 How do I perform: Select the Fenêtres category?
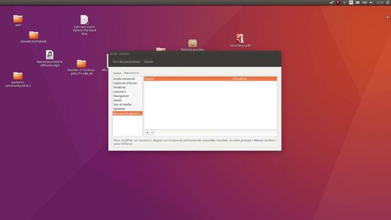[128, 87]
